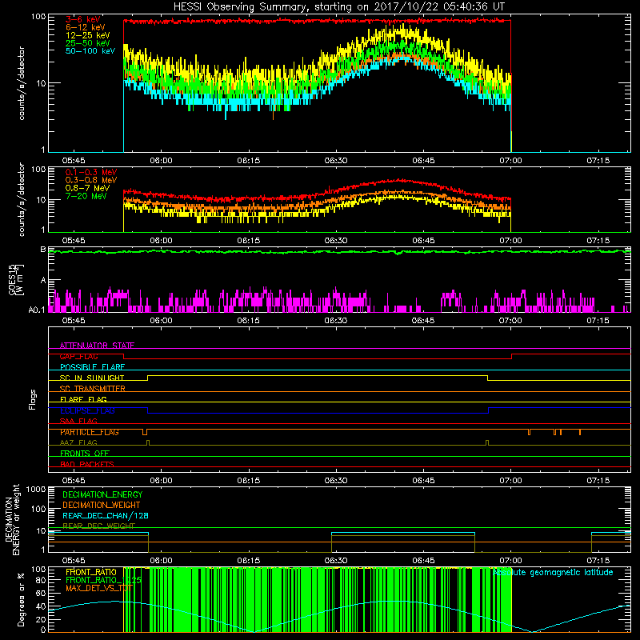This screenshot has width=640, height=640.
Task: Pick the SC_IN_SUNLIGHT flag label
Action: point(92,378)
